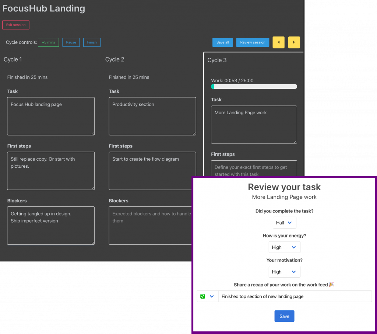
Task: Open the emoji dropdown chevron beside checkmark
Action: pyautogui.click(x=212, y=296)
